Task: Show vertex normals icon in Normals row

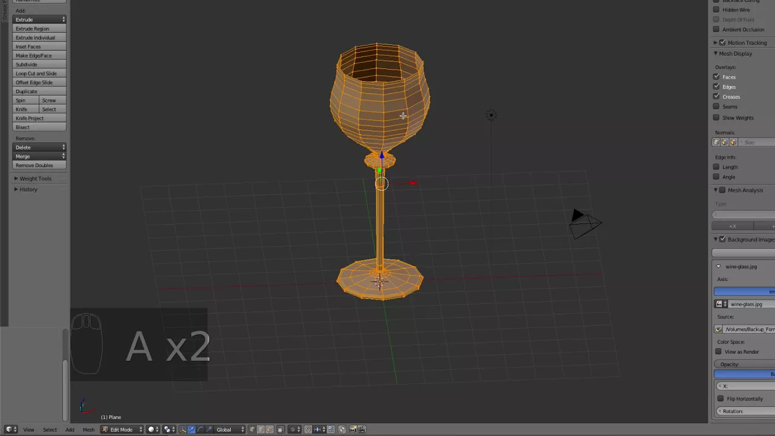Action: point(716,142)
